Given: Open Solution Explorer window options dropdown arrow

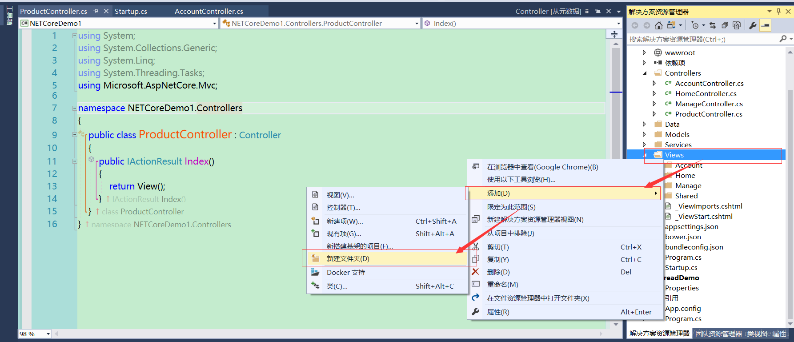Looking at the screenshot, I should pyautogui.click(x=770, y=11).
